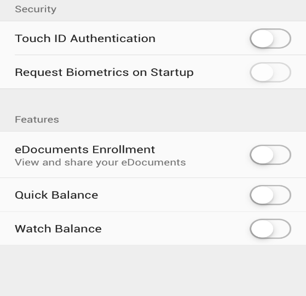Screen dimensions: 306x296
Task: Click the eDocuments Enrollment title text
Action: [85, 150]
